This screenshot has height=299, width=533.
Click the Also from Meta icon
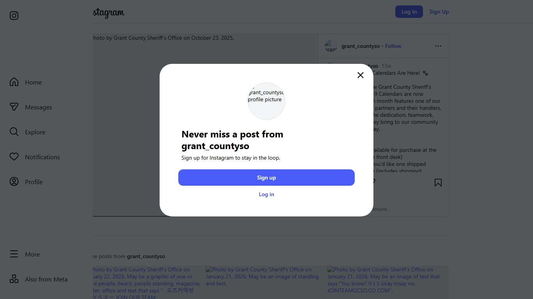coord(14,279)
